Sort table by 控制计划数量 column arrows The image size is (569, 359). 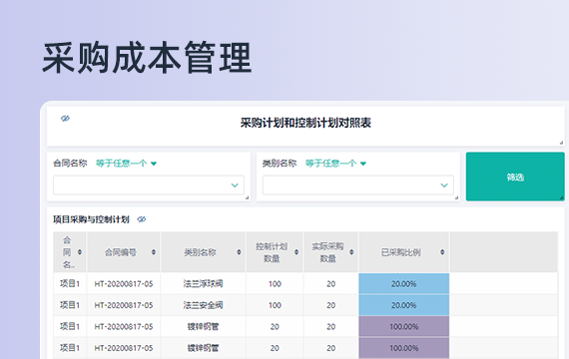point(296,252)
